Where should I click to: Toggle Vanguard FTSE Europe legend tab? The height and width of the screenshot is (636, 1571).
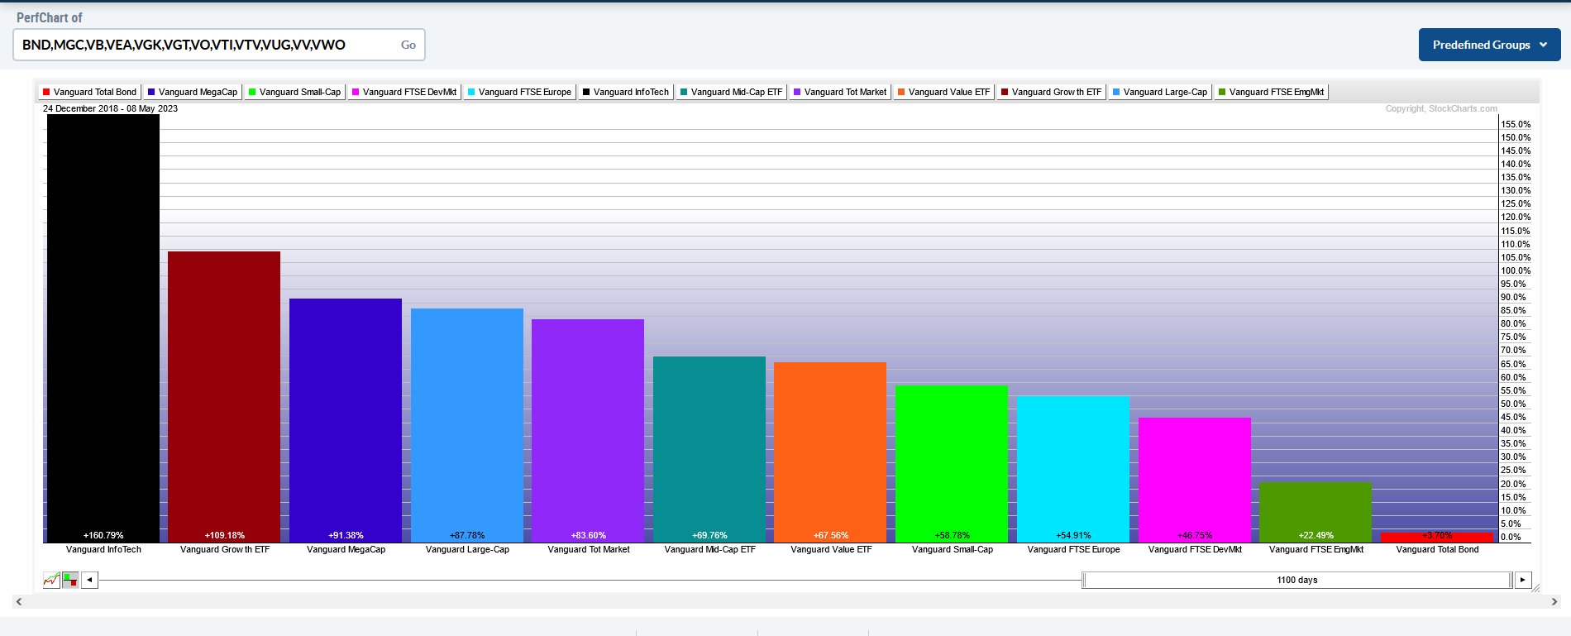tap(519, 92)
